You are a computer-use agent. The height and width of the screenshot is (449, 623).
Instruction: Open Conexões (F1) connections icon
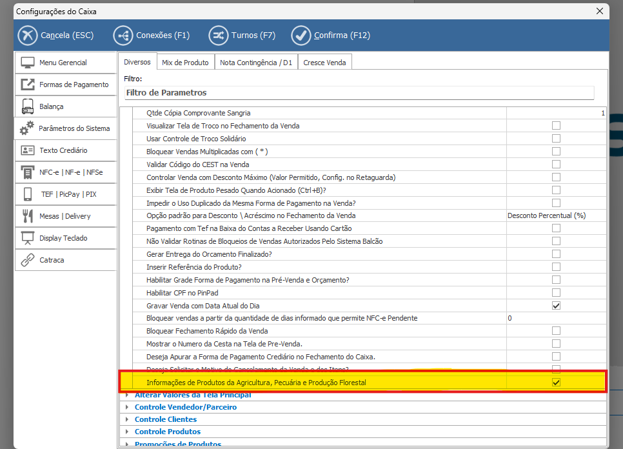point(123,35)
